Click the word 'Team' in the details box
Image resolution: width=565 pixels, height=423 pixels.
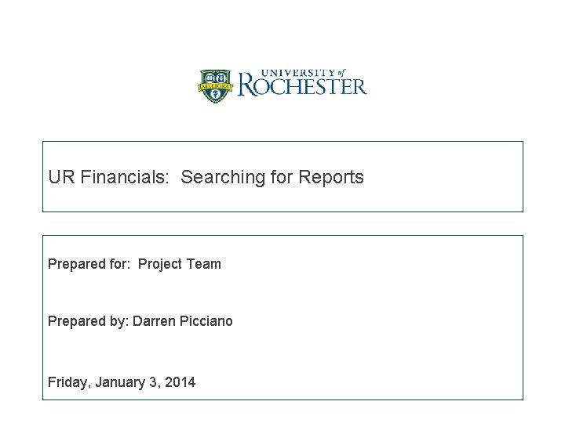coord(204,264)
